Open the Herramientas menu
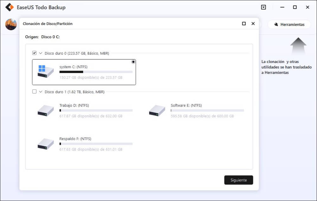317x201 pixels. coord(289,24)
